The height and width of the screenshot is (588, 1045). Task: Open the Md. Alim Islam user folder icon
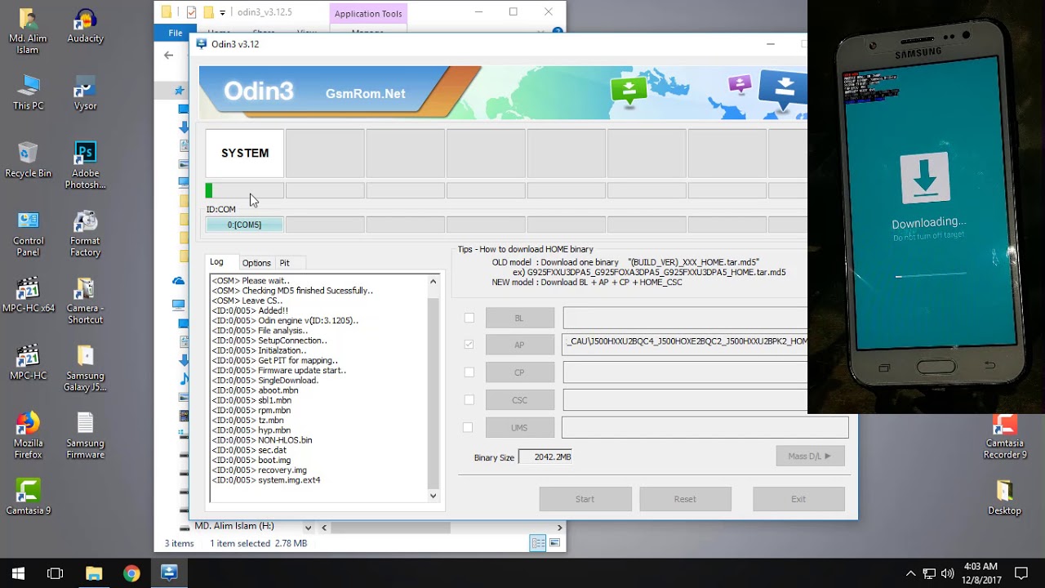click(28, 31)
